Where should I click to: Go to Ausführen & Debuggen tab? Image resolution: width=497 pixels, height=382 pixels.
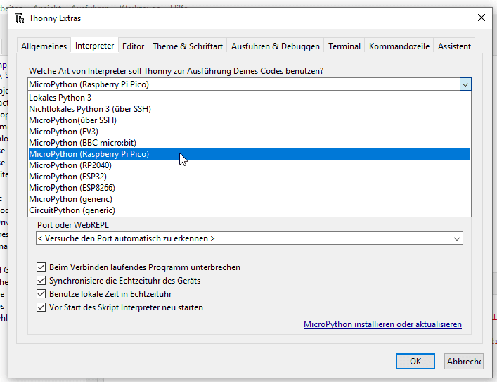tap(275, 46)
